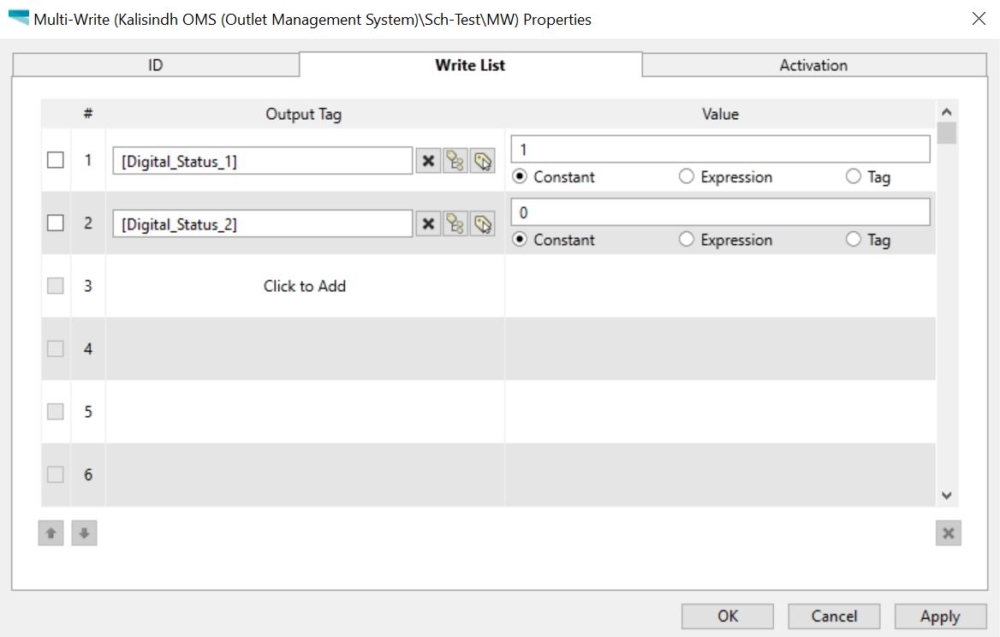
Task: Click tag picker cursor icon for row 1
Action: tap(483, 161)
